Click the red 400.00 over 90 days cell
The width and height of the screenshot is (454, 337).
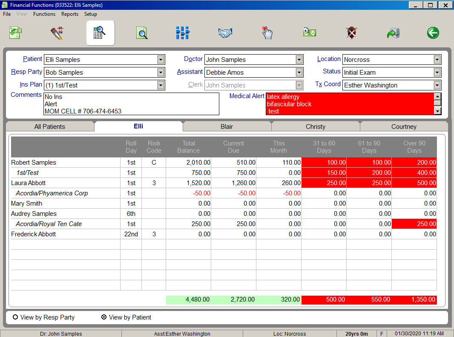pyautogui.click(x=414, y=173)
